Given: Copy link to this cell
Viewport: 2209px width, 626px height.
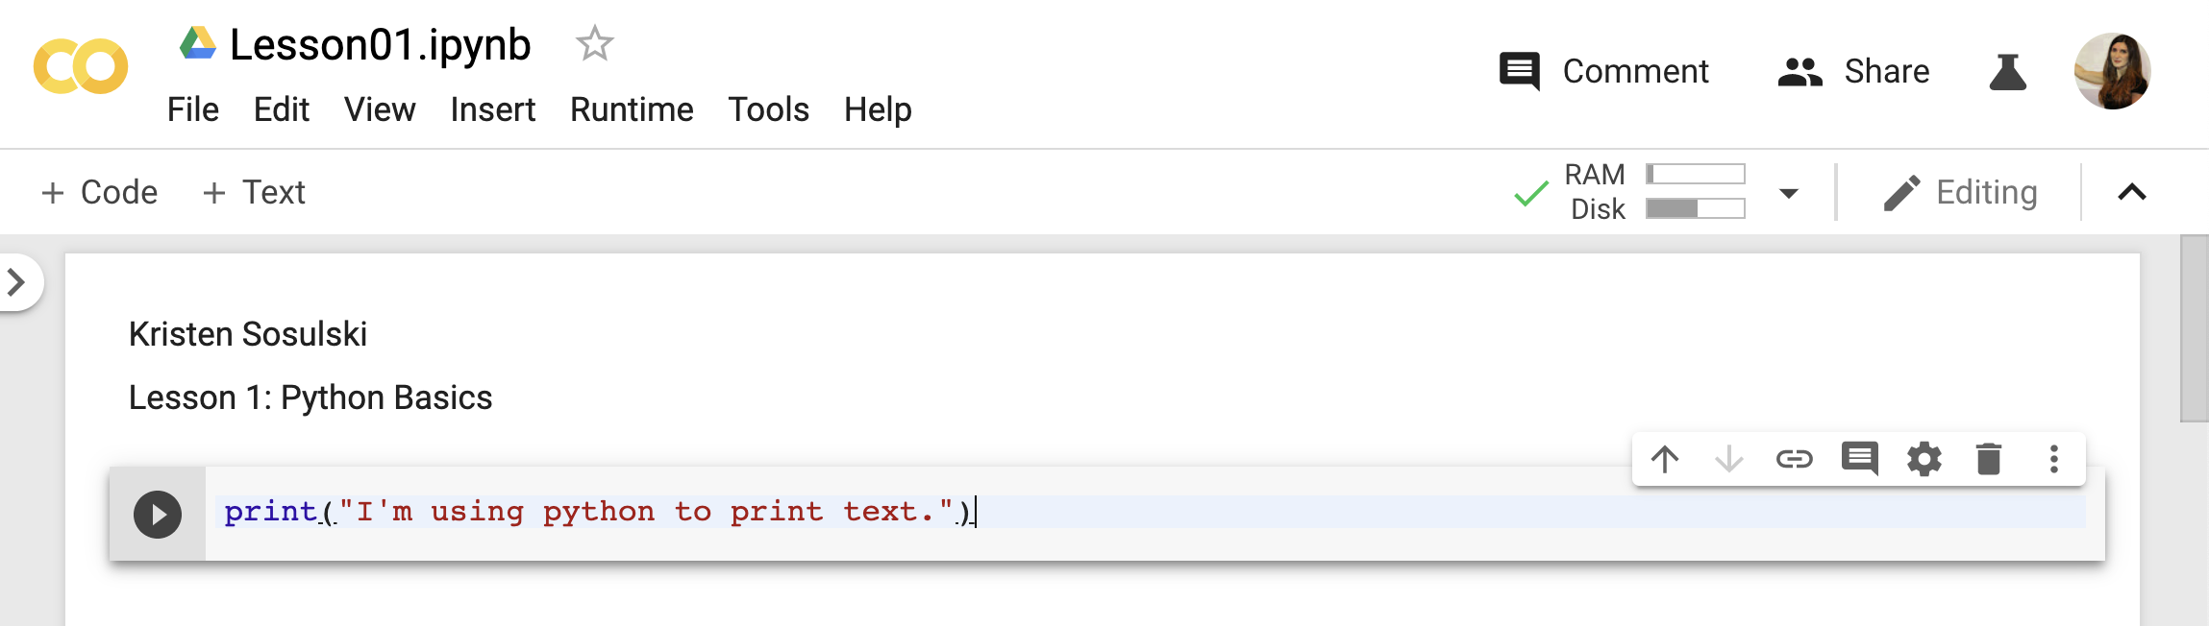Looking at the screenshot, I should click(x=1794, y=459).
